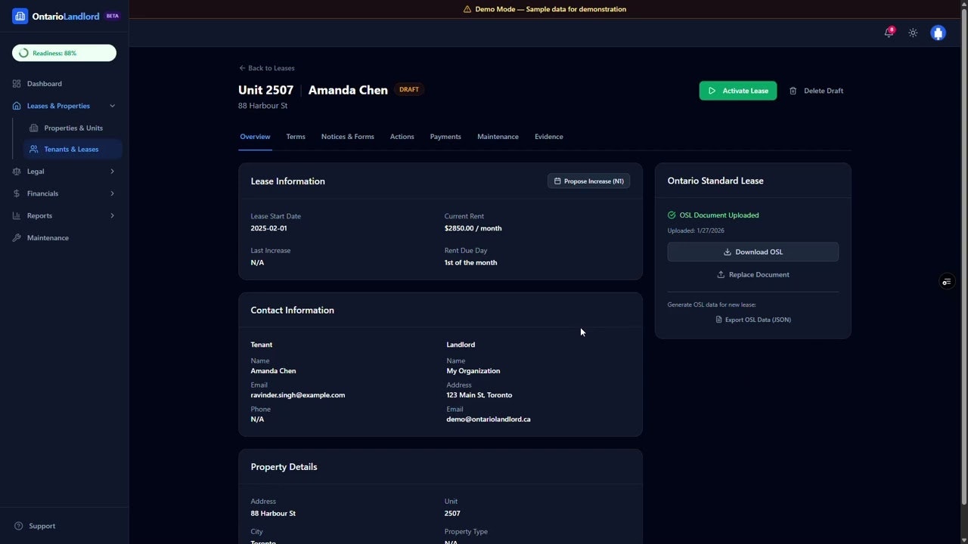The width and height of the screenshot is (968, 544).
Task: Click the green check icon by OSL Document Uploaded
Action: pyautogui.click(x=672, y=215)
